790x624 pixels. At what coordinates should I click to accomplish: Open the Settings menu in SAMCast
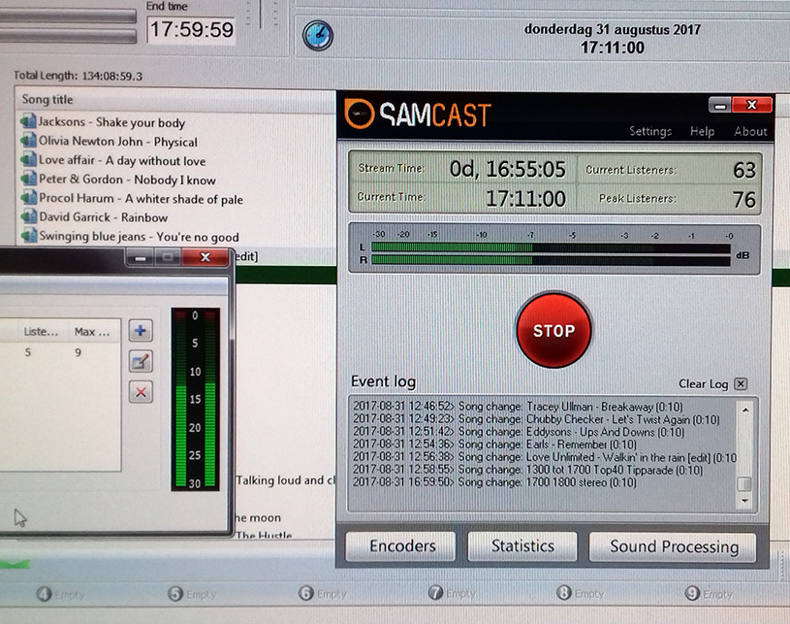(x=649, y=131)
